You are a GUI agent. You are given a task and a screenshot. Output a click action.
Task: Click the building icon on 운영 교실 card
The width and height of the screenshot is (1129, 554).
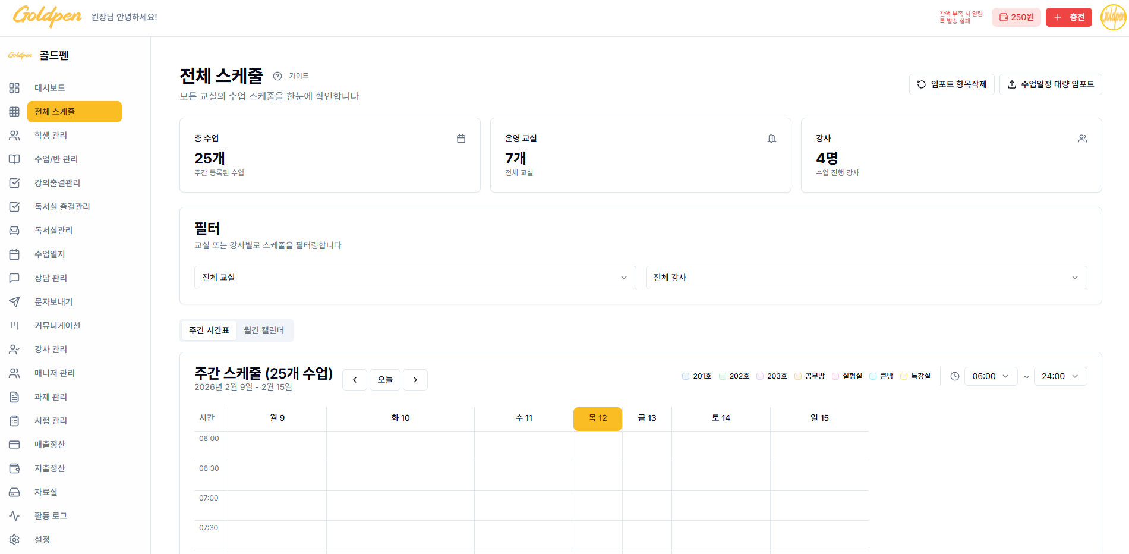click(x=771, y=138)
